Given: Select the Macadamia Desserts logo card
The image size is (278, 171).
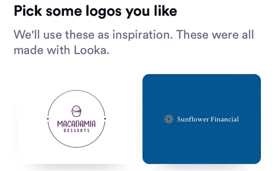Looking at the screenshot, I should pos(77,154).
